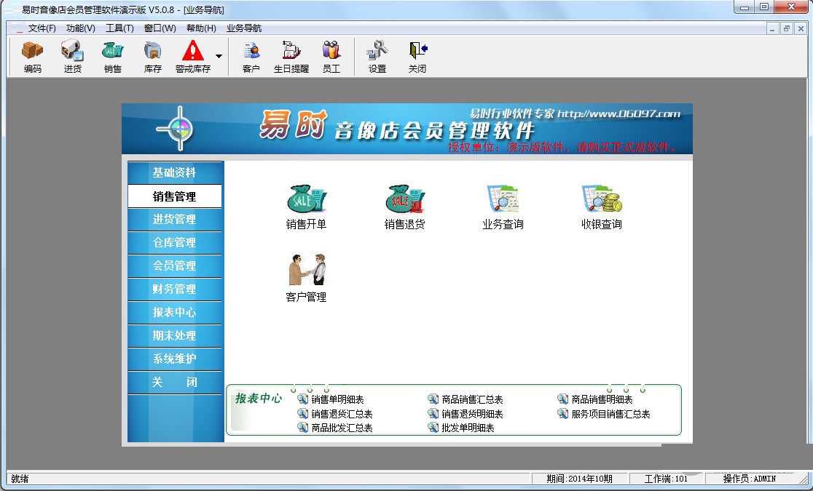Viewport: 813px width, 491px height.
Task: Launch 客户管理 (Customer Management) icon
Action: pos(307,273)
